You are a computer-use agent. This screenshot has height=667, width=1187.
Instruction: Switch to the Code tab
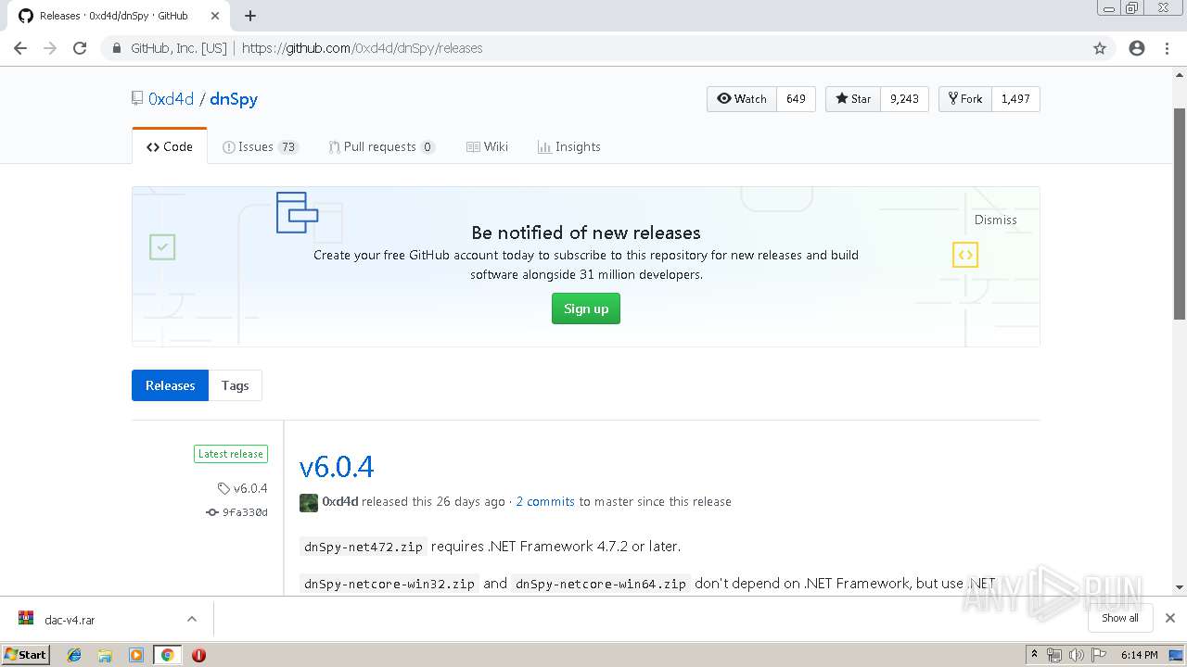170,146
